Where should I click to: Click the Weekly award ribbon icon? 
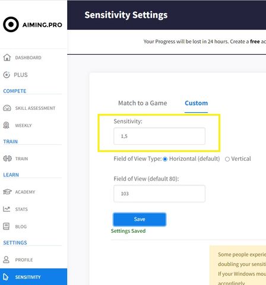(7, 125)
